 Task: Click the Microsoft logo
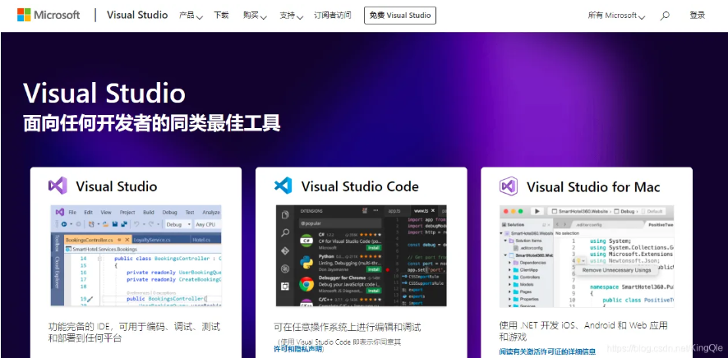48,15
